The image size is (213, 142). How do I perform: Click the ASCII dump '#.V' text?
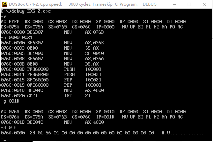pyautogui.click(x=166, y=133)
